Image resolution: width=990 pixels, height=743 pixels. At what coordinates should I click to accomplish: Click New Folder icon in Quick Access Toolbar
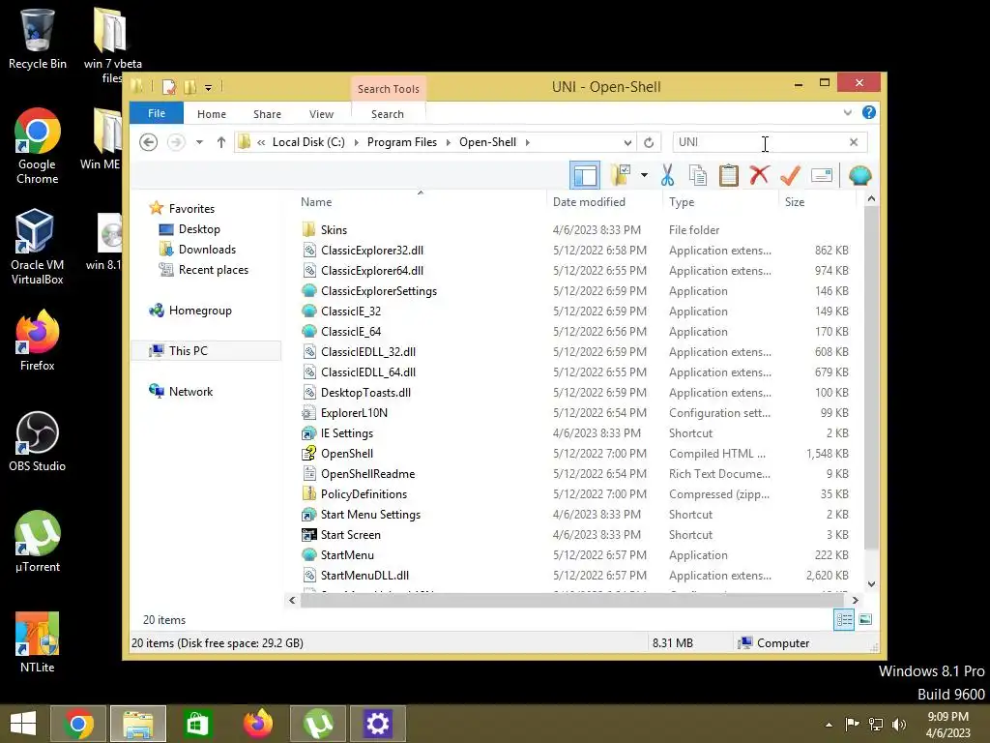tap(190, 86)
